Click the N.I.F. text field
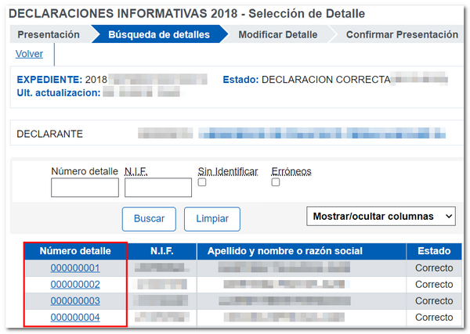This screenshot has width=470, height=334. (157, 188)
